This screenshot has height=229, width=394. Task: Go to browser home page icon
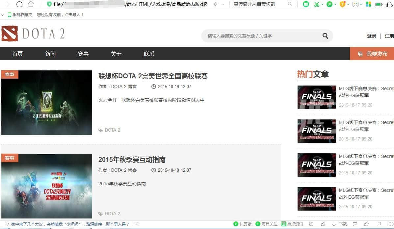click(x=31, y=4)
